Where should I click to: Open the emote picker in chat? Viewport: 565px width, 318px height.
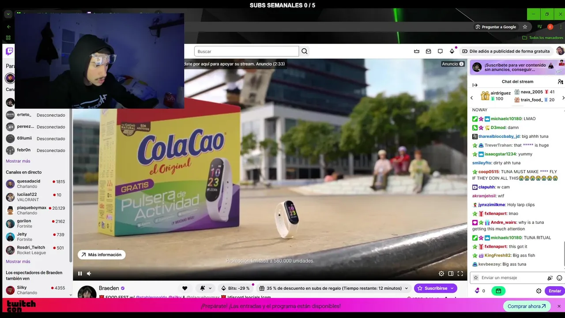(x=559, y=278)
